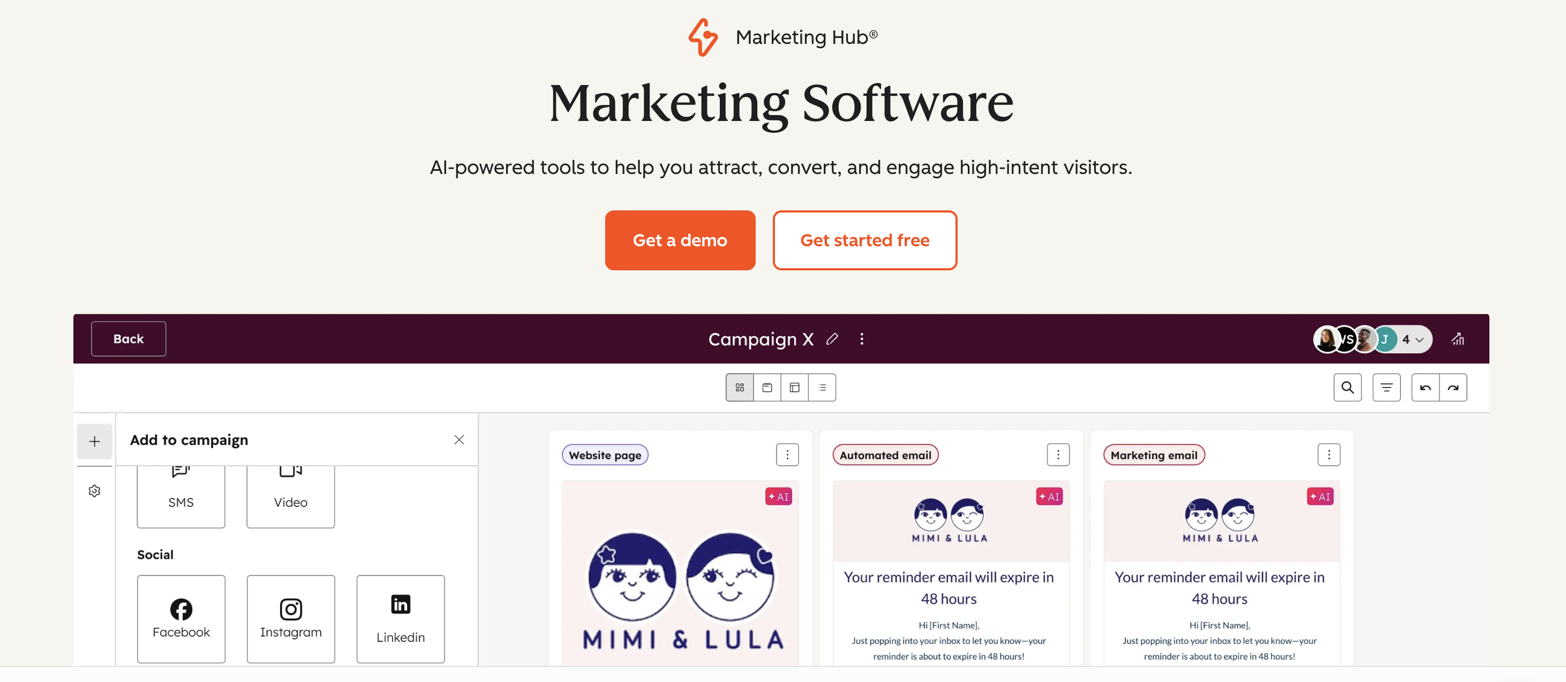This screenshot has width=1566, height=682.
Task: Open the sidebar settings gear icon
Action: (x=94, y=490)
